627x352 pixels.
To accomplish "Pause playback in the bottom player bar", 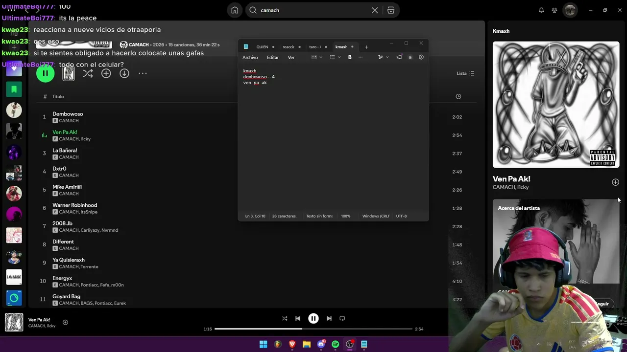I will (x=313, y=318).
